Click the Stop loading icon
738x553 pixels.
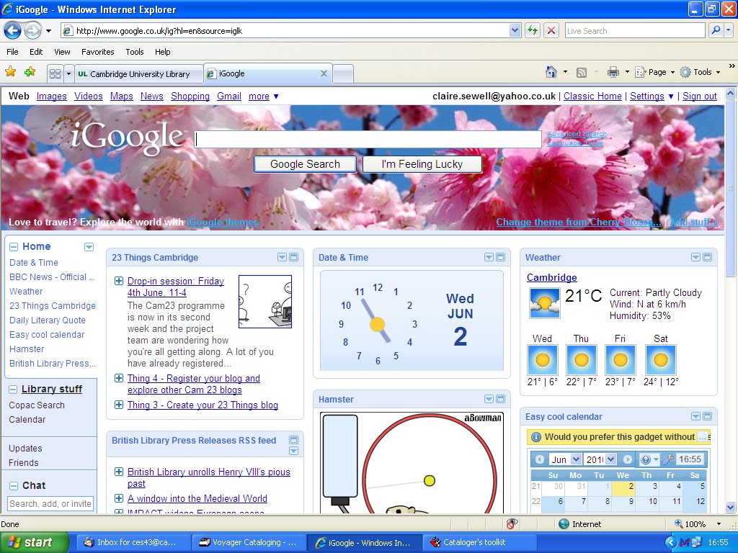point(551,30)
